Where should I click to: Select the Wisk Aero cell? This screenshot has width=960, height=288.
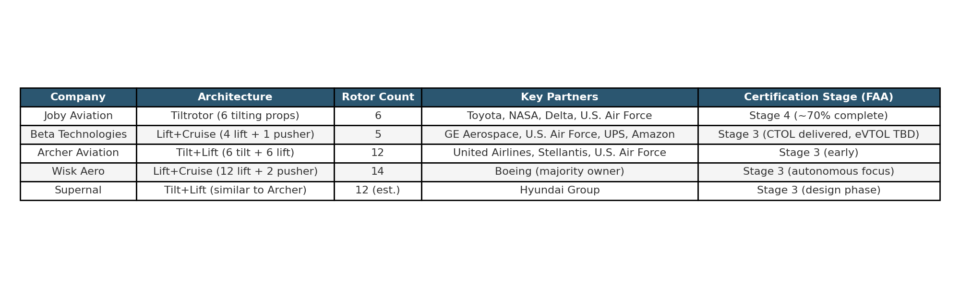(78, 172)
